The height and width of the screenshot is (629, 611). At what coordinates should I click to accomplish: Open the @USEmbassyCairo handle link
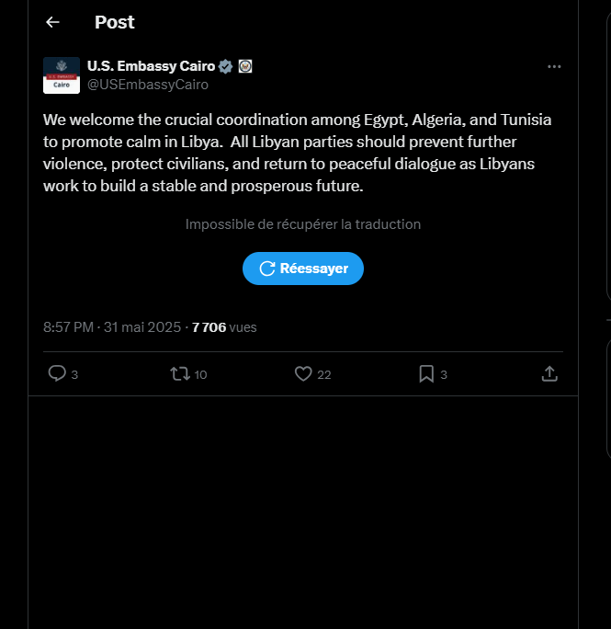click(x=148, y=85)
